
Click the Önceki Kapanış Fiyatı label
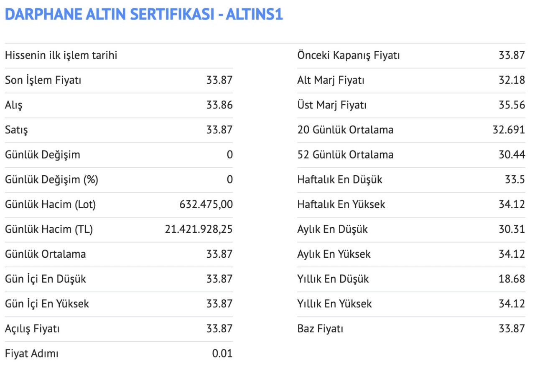point(349,55)
